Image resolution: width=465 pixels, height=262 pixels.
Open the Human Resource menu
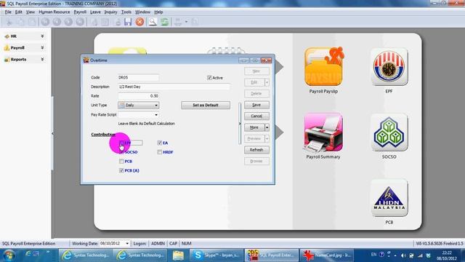[54, 12]
